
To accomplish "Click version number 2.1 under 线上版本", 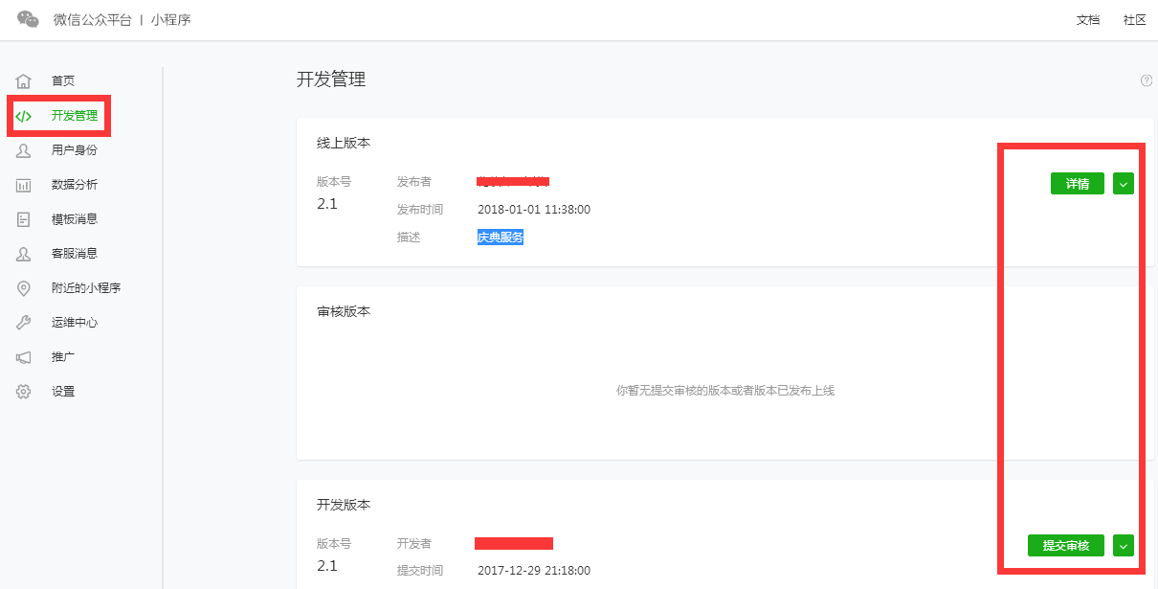I will point(327,204).
